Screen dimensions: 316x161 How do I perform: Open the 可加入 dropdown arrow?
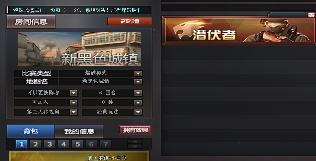pyautogui.click(x=74, y=103)
